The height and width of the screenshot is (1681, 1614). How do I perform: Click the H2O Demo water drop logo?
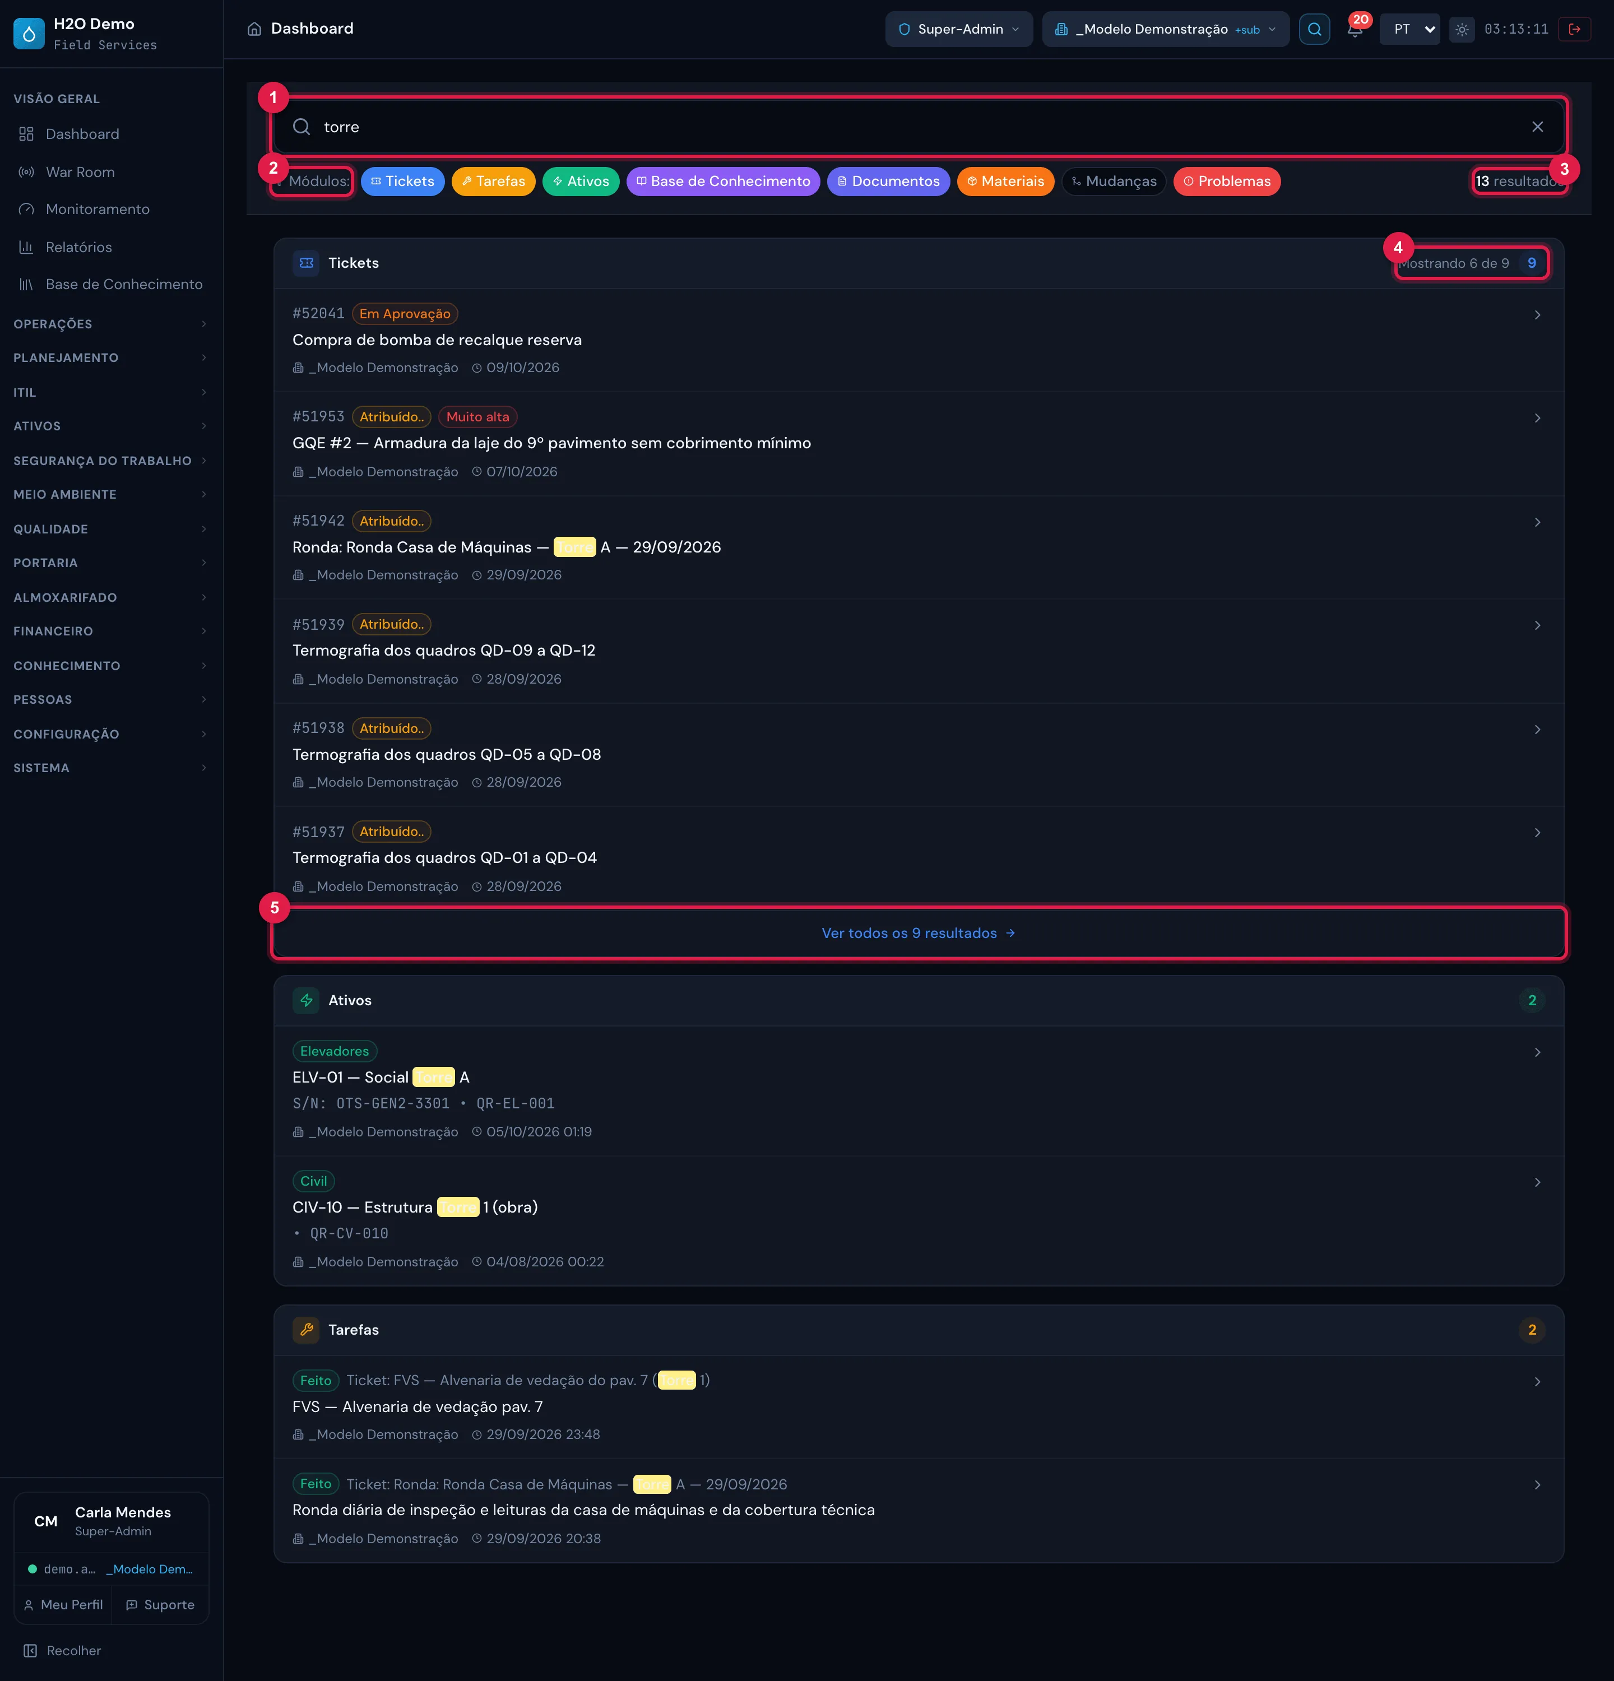(29, 34)
